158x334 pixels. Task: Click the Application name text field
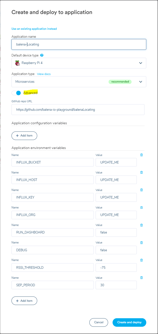[x=79, y=44]
